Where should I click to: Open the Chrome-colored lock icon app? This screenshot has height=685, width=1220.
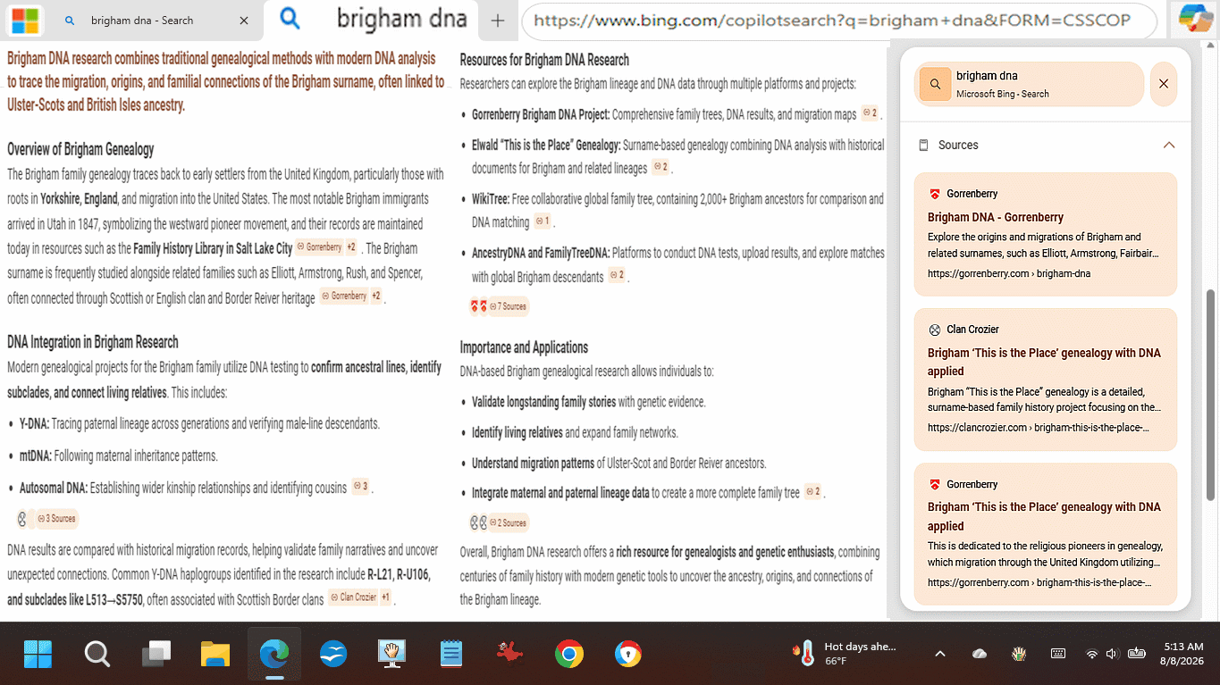pos(628,655)
